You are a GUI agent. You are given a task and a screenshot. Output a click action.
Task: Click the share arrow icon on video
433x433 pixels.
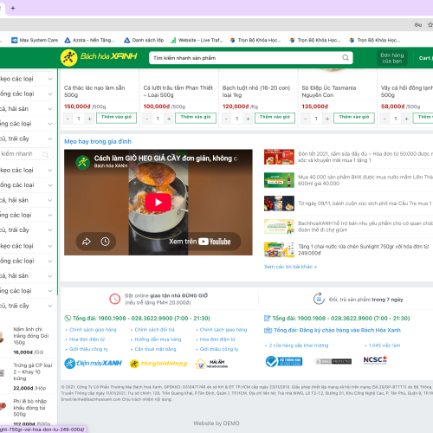pos(87,242)
